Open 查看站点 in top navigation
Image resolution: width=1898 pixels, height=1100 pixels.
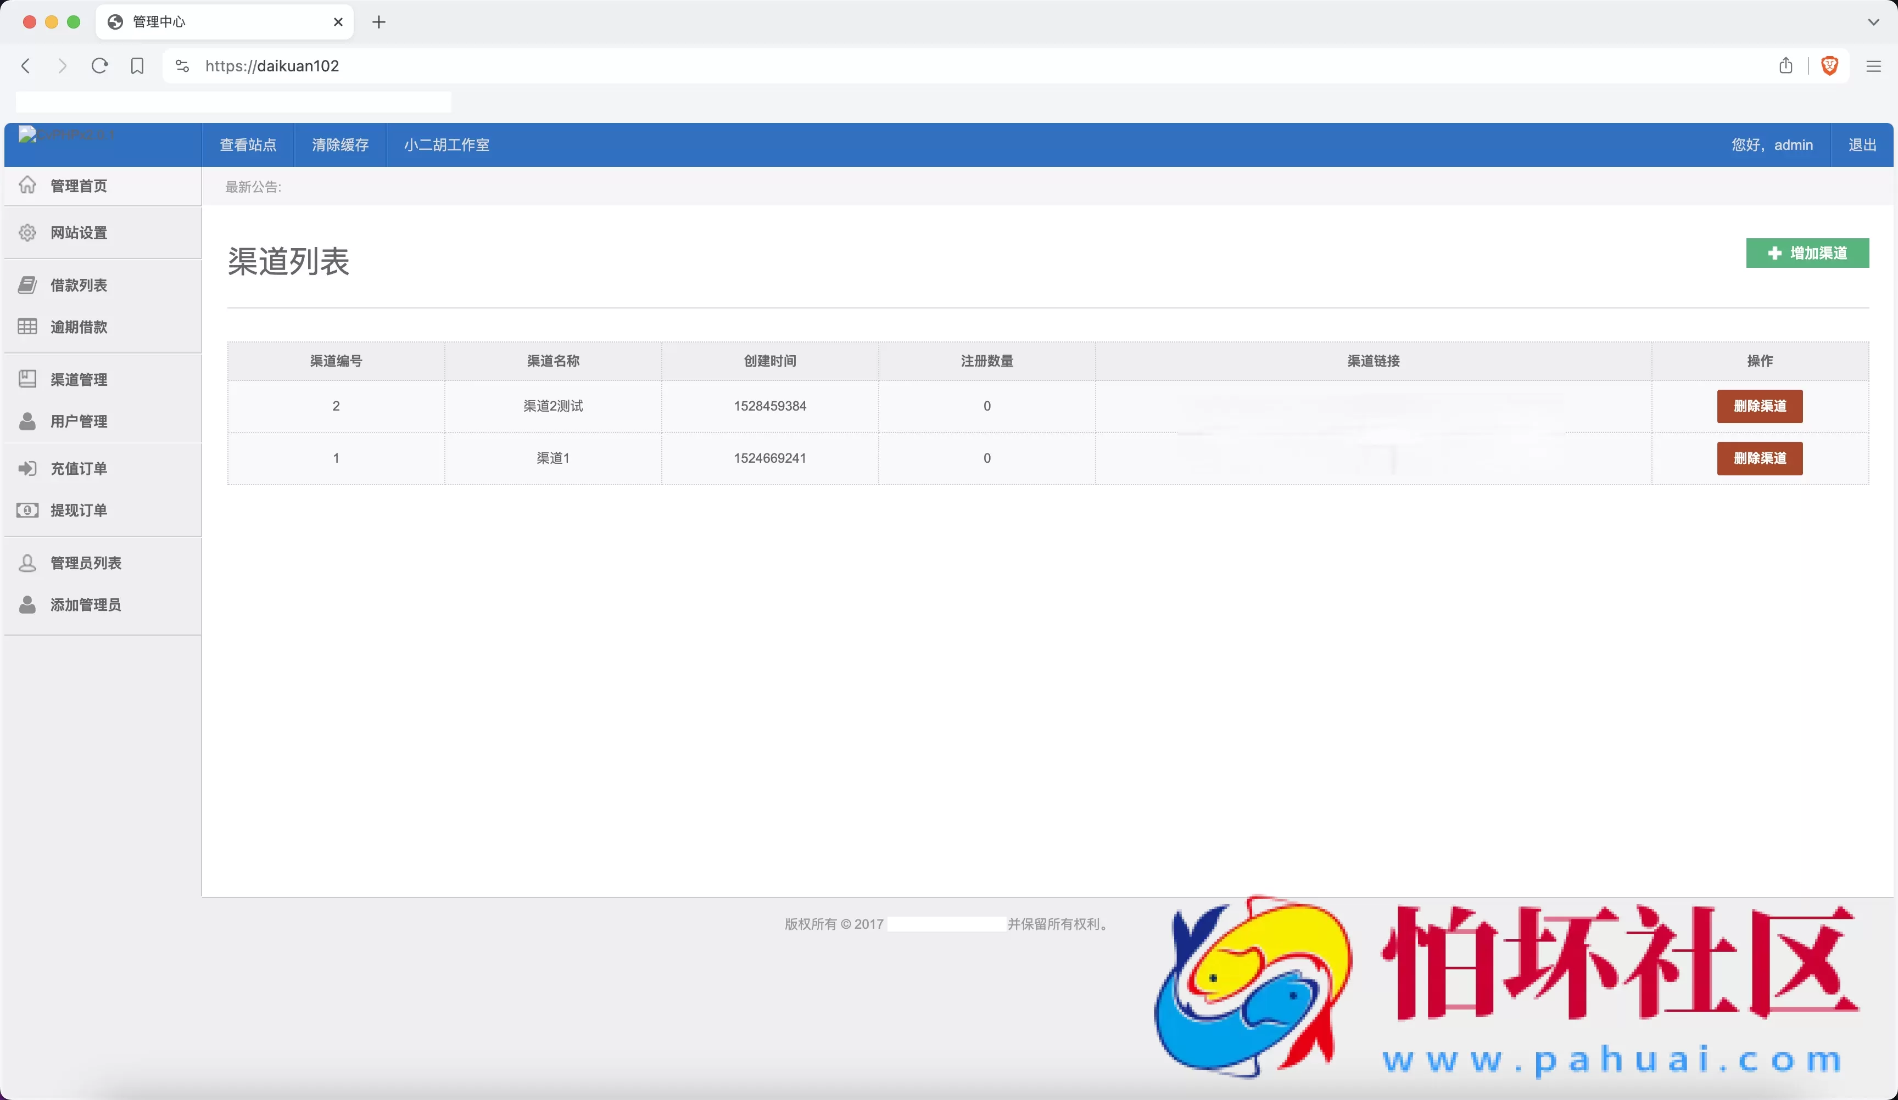[247, 144]
